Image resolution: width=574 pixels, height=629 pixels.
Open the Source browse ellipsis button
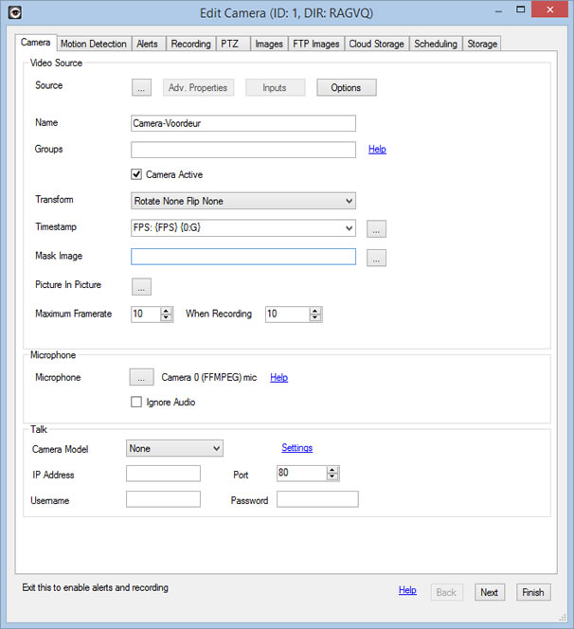(141, 88)
